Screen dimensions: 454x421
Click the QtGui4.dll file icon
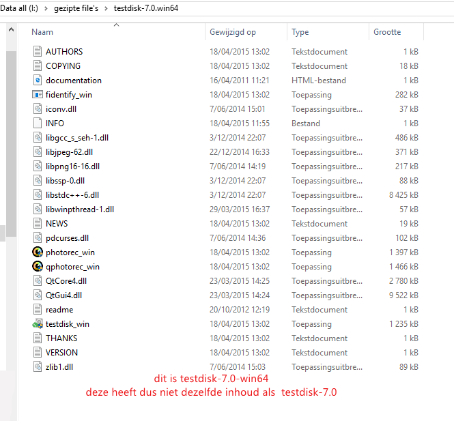(38, 295)
